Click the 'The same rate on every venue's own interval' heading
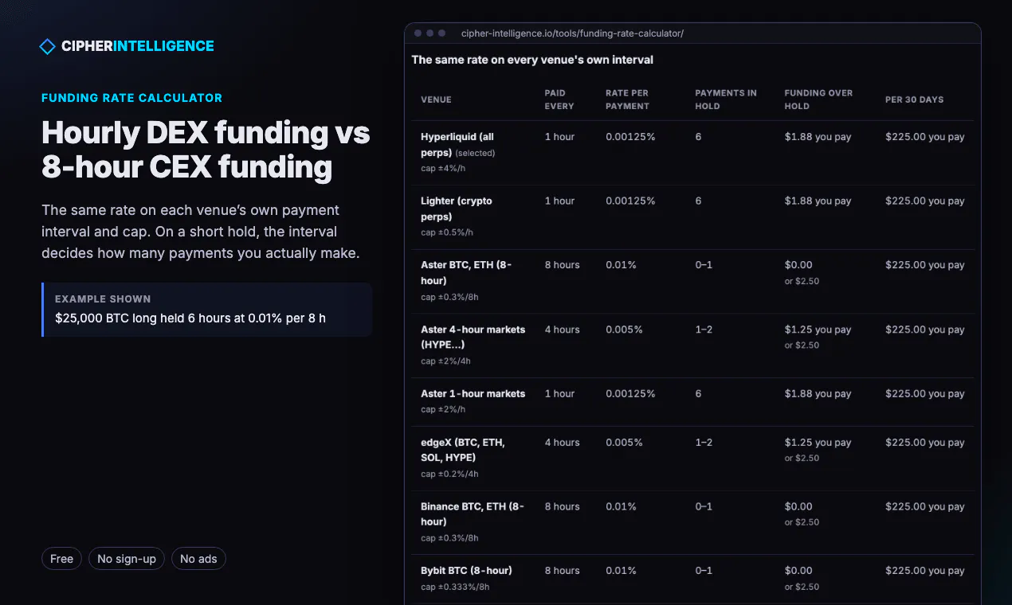The width and height of the screenshot is (1012, 605). (x=532, y=60)
